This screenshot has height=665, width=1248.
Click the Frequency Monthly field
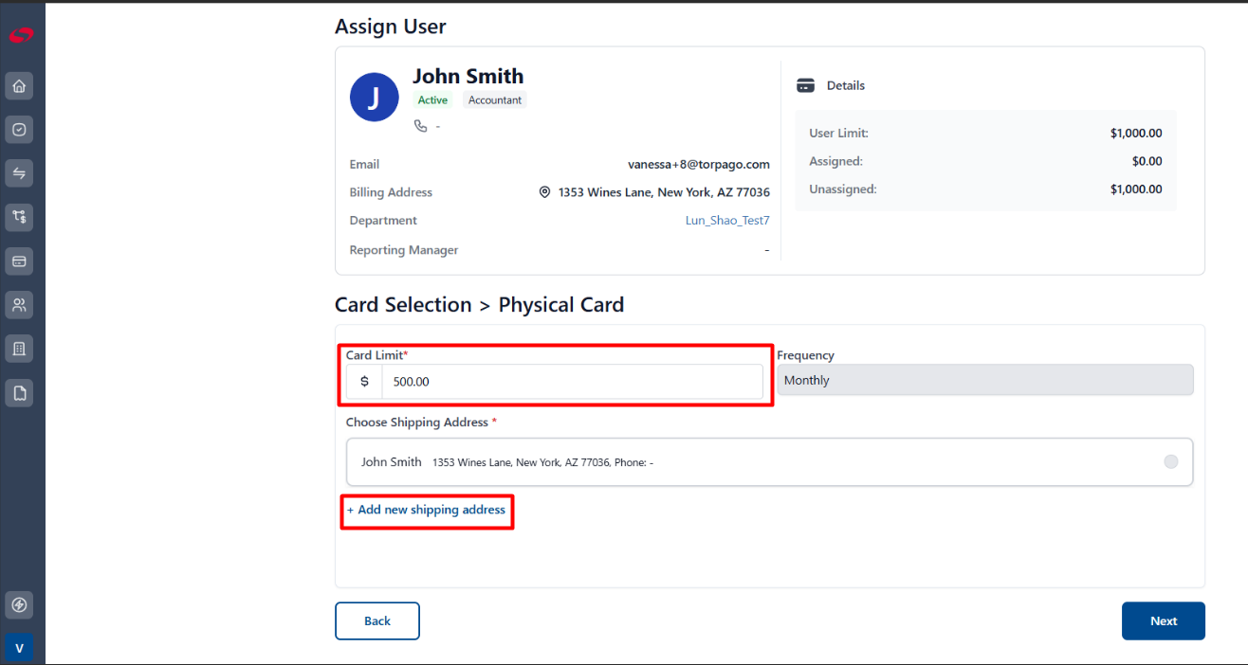point(985,380)
